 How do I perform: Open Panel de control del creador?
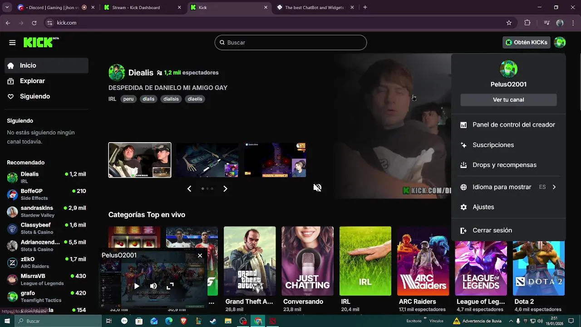tap(508, 125)
